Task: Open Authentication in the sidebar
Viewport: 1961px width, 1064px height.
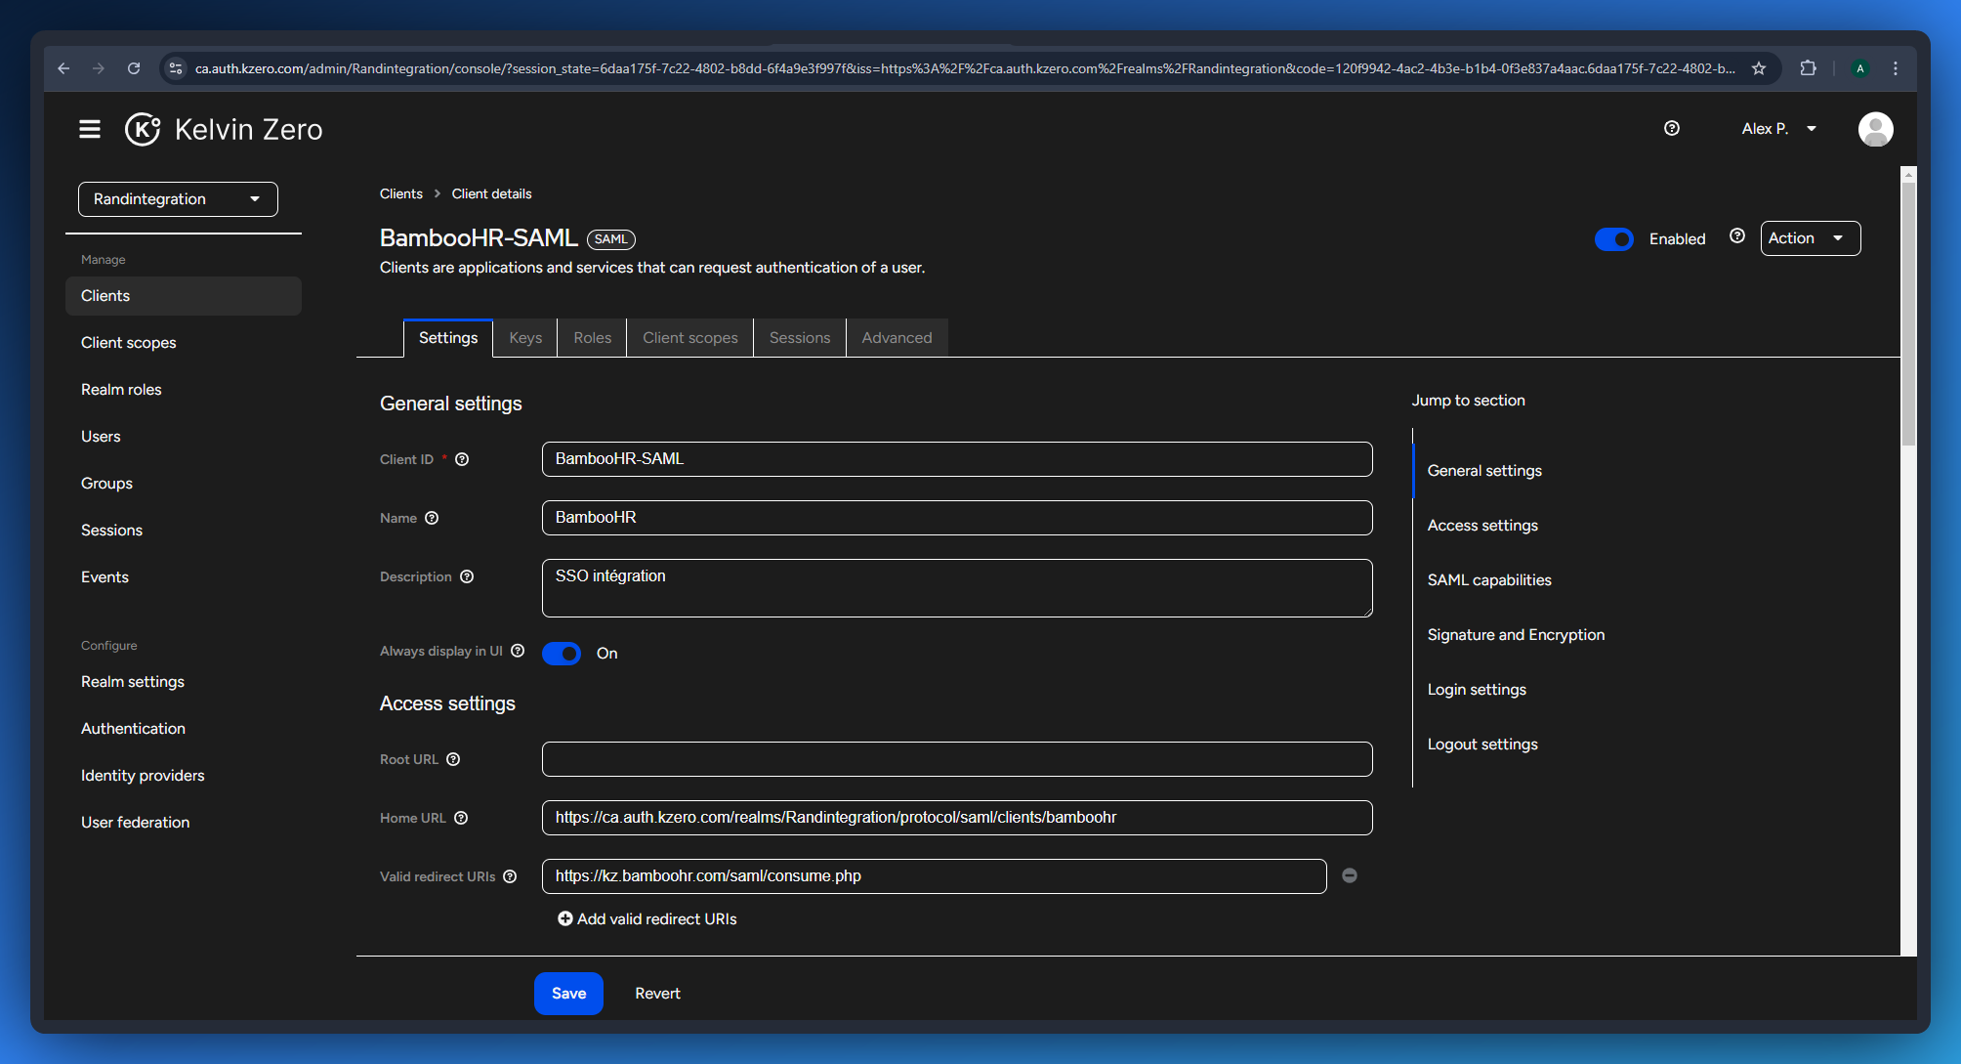Action: tap(184, 729)
